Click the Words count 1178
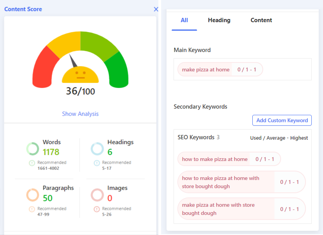This screenshot has width=323, height=235. pos(51,152)
